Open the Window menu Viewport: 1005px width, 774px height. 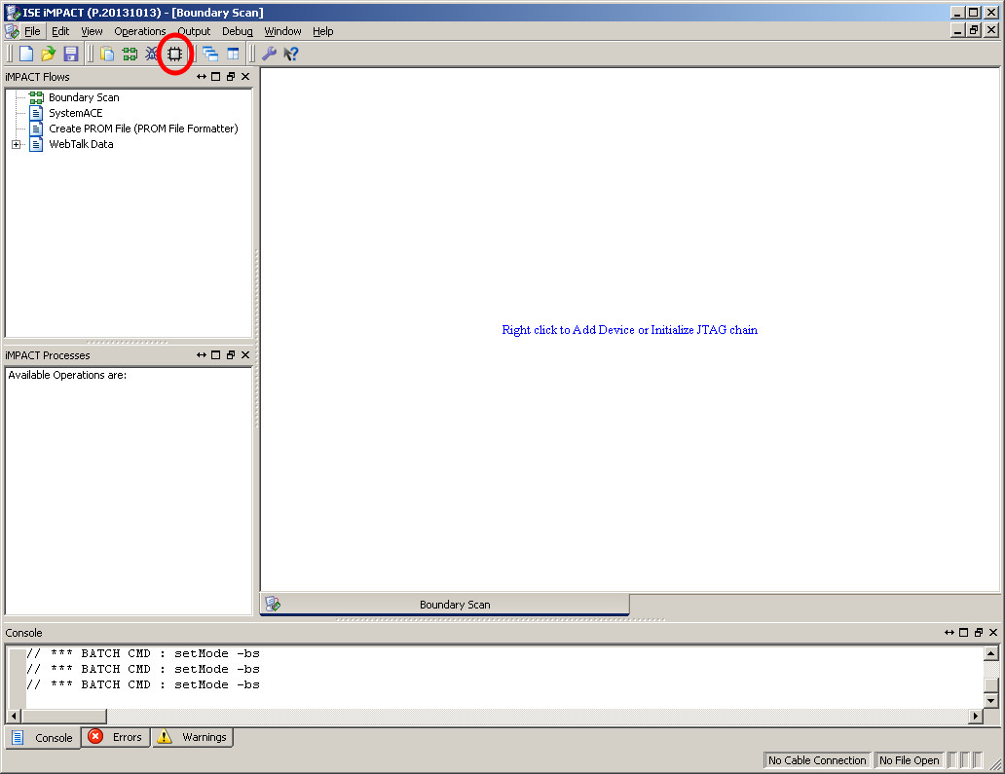(282, 31)
